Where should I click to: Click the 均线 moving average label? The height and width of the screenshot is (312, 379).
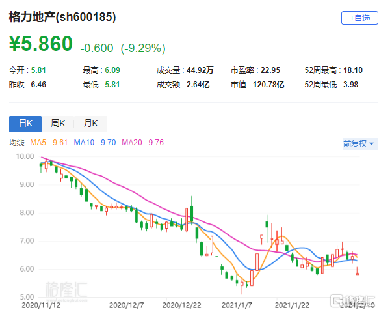(x=17, y=143)
